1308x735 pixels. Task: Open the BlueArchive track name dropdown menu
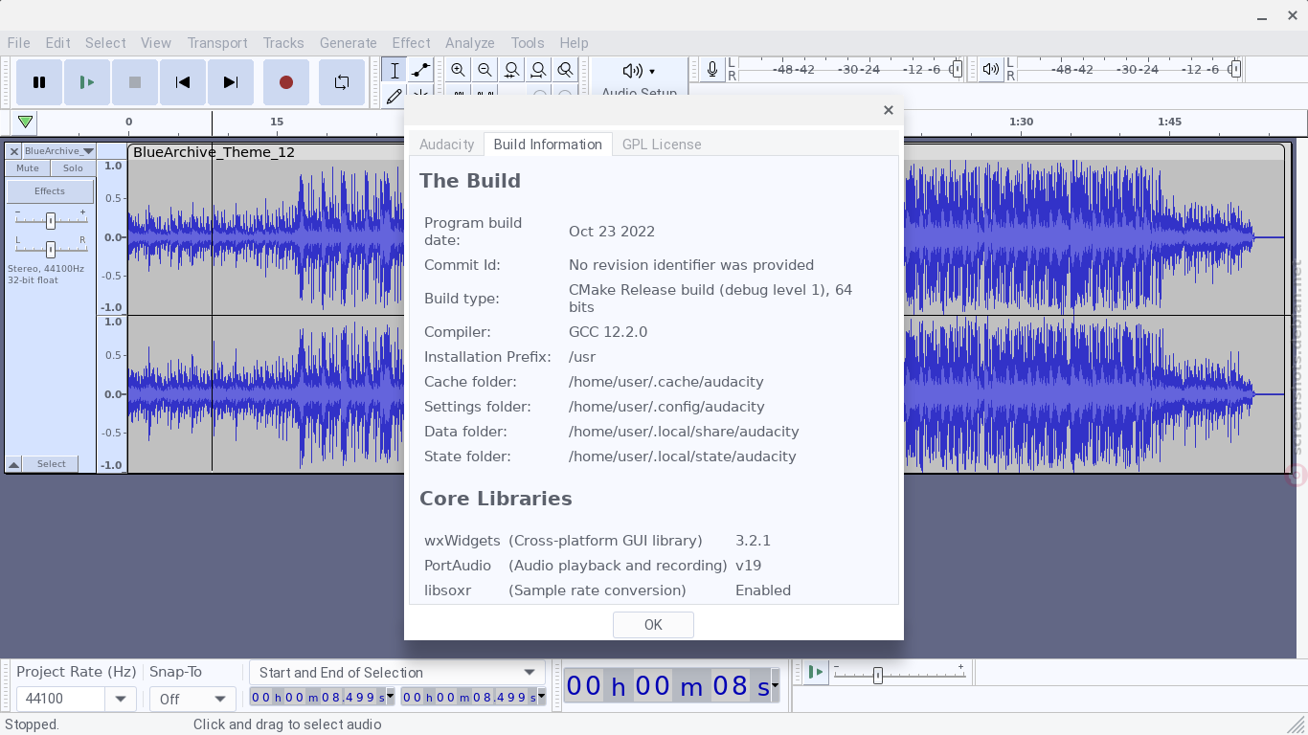[x=59, y=151]
